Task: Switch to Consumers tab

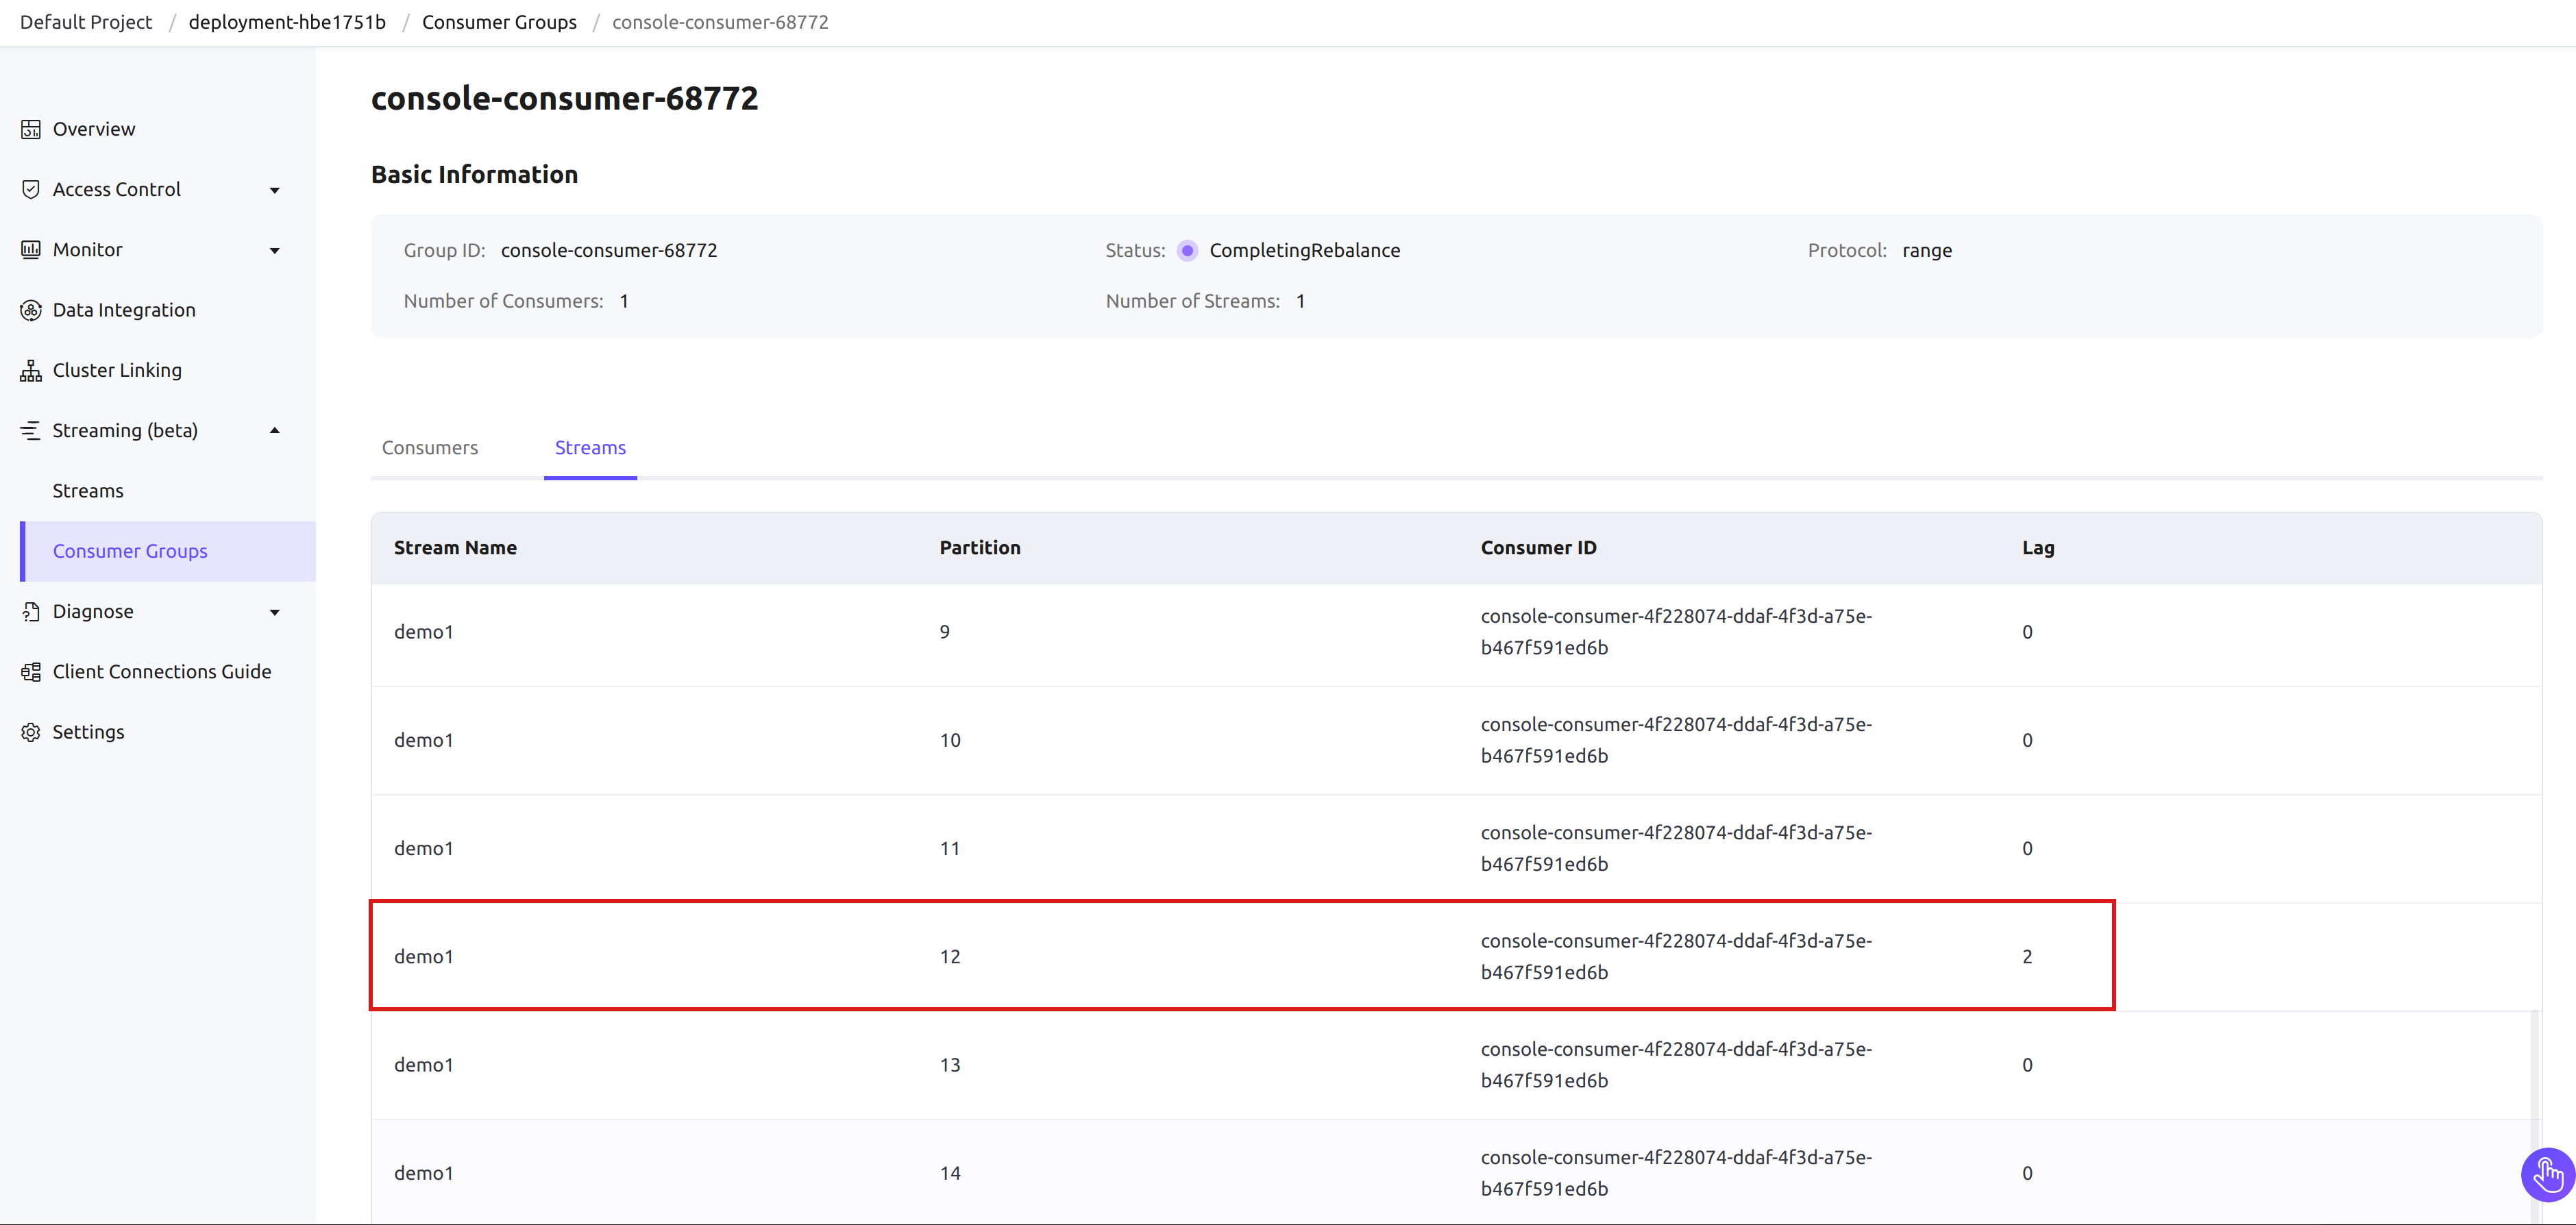Action: (429, 447)
